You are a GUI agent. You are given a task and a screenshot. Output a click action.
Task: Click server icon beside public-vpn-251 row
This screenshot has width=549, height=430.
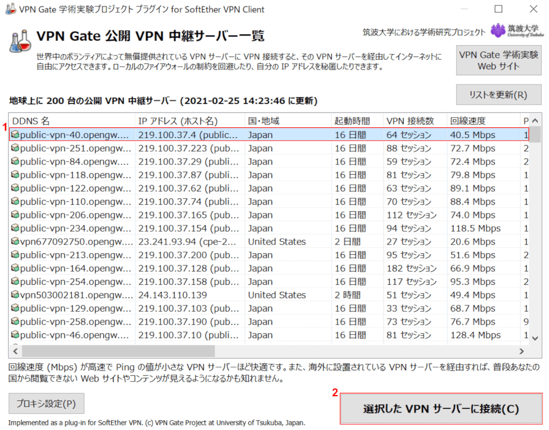15,148
